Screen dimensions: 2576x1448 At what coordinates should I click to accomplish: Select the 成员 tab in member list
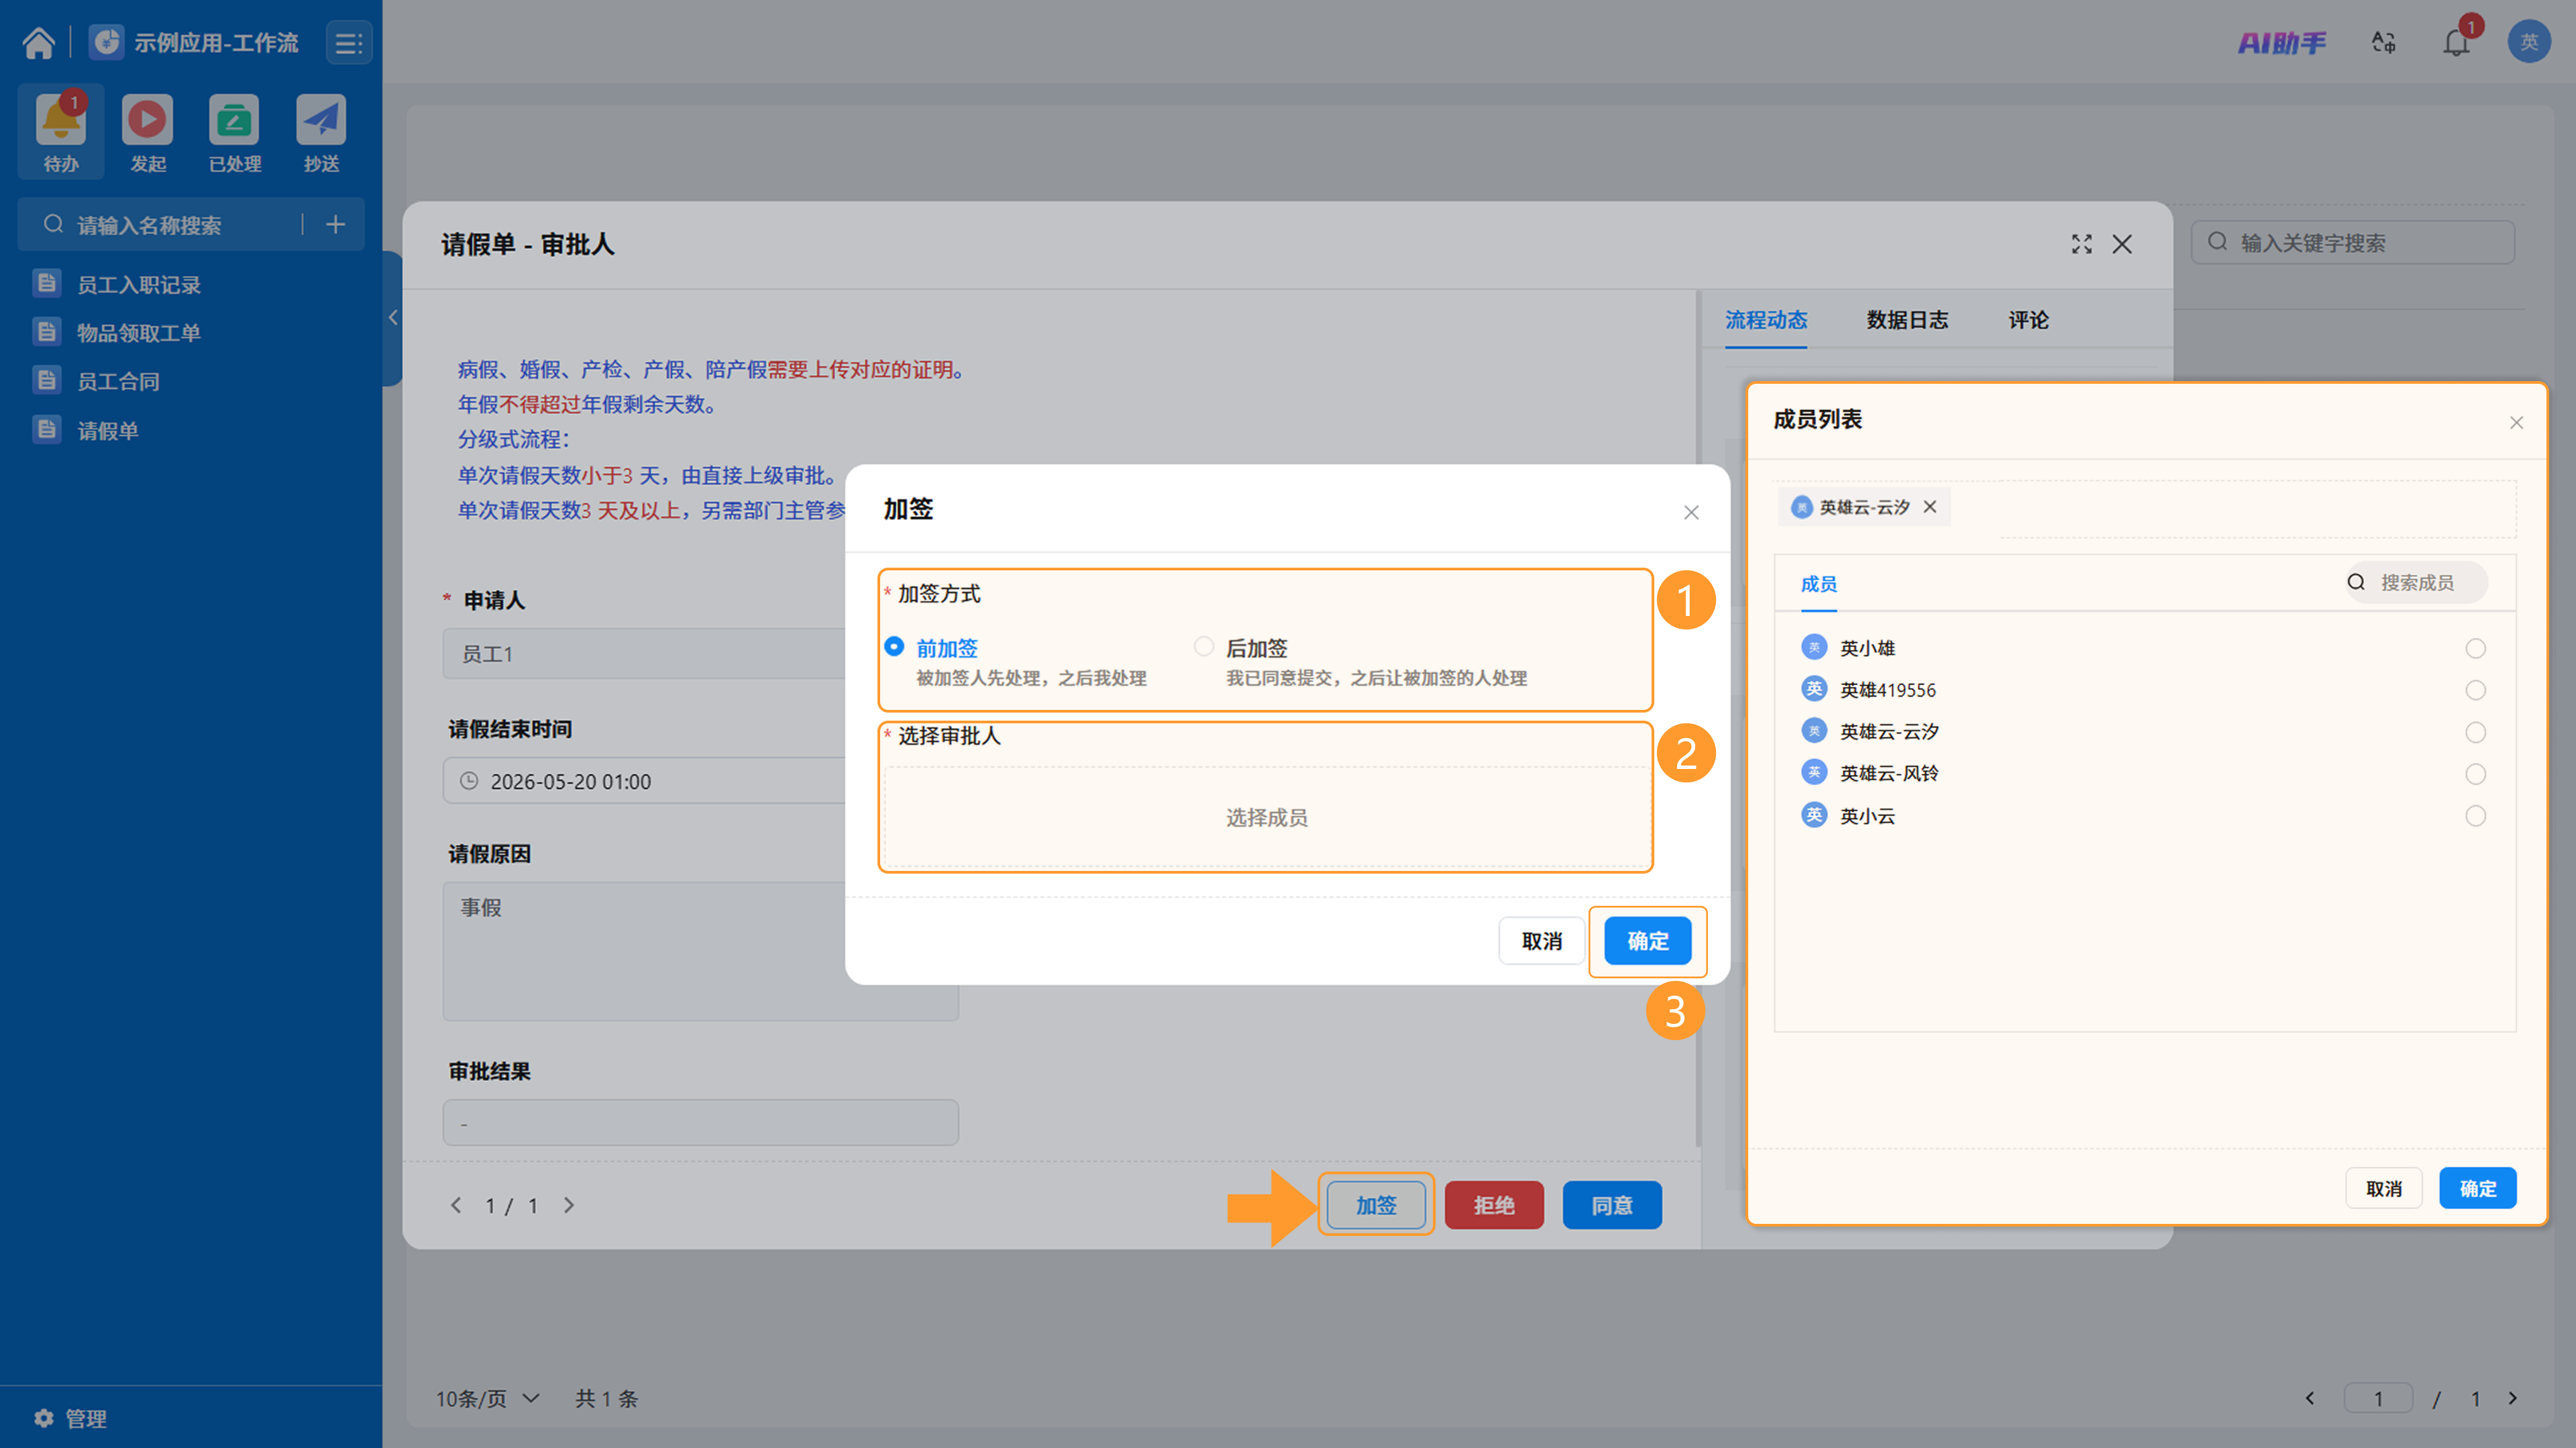[x=1818, y=584]
